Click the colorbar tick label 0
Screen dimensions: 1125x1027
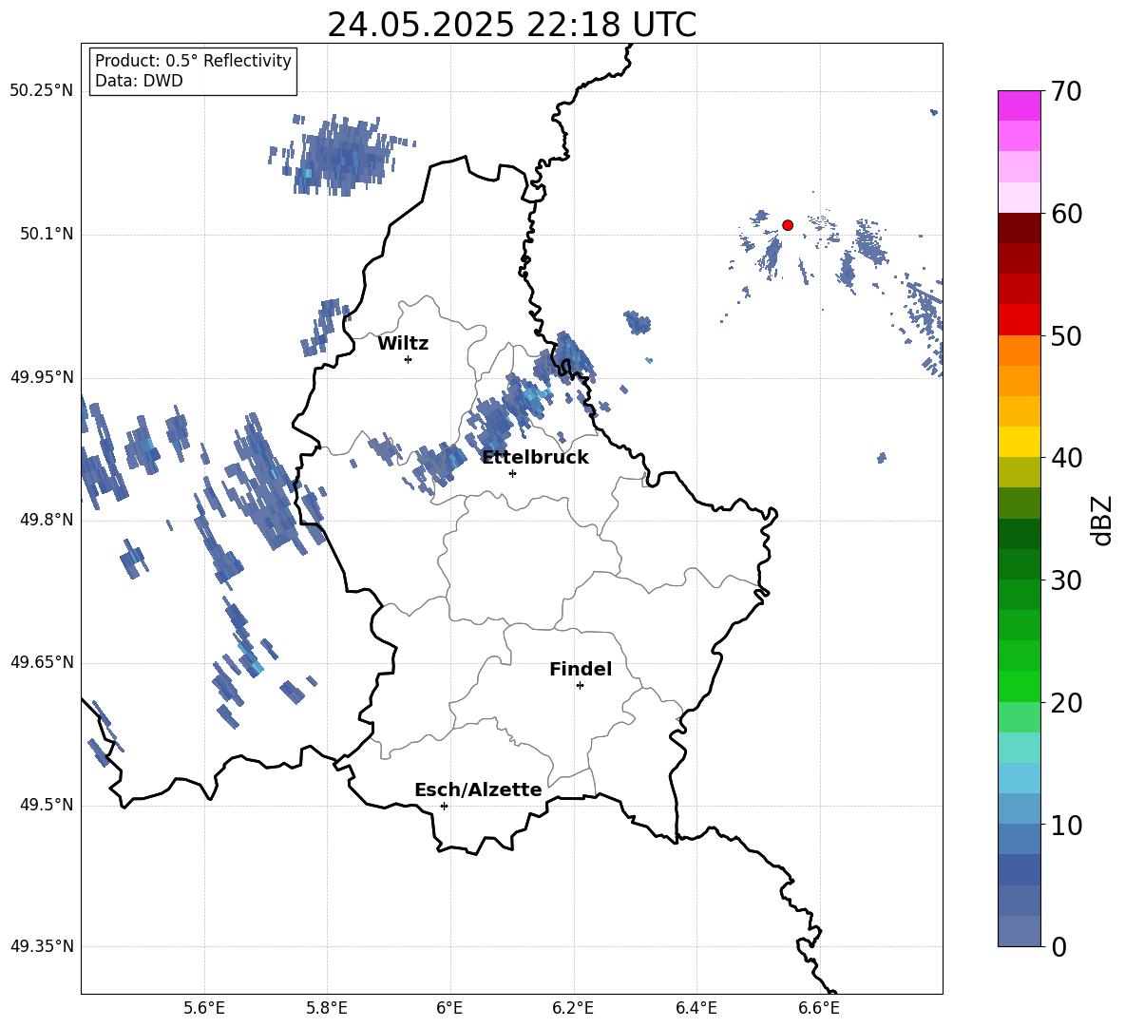pyautogui.click(x=1059, y=947)
